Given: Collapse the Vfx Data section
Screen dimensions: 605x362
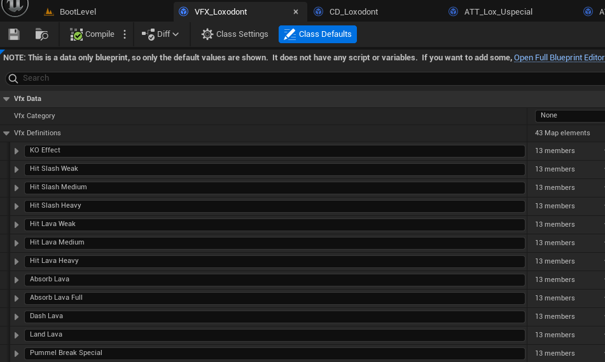Looking at the screenshot, I should [6, 99].
